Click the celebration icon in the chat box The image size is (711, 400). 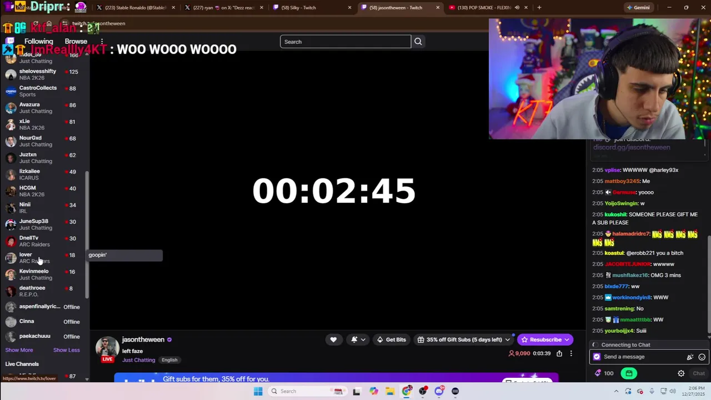690,357
